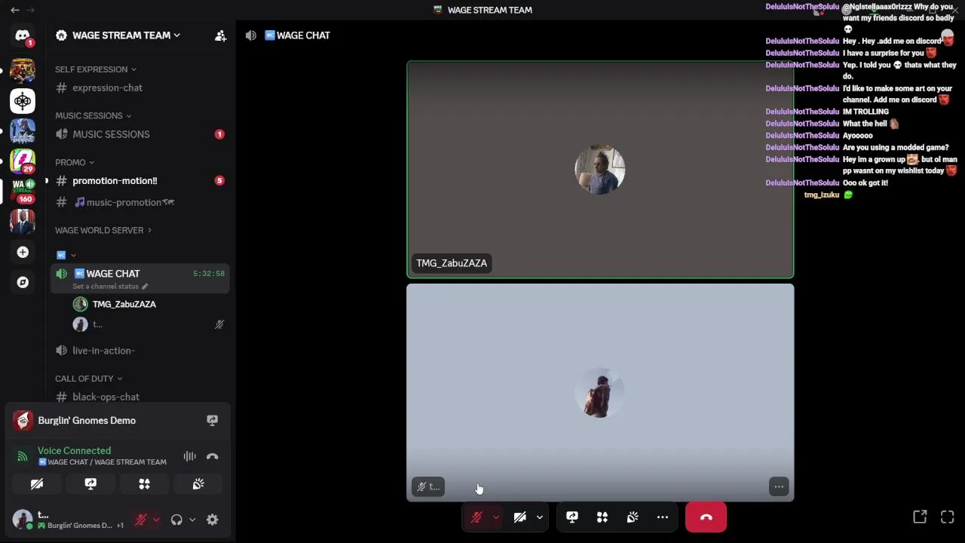Share your screen from call controls bar
The height and width of the screenshot is (543, 965).
coord(572,517)
